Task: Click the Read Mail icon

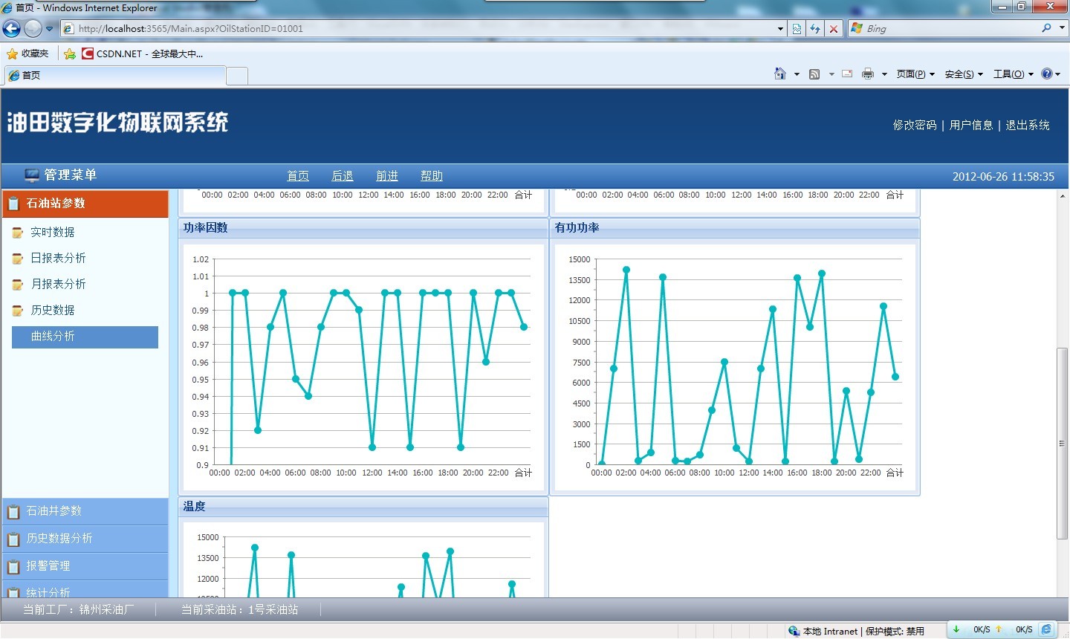Action: (847, 74)
